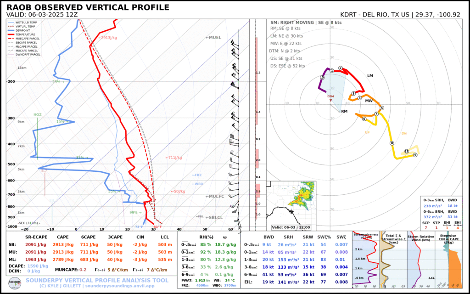The width and height of the screenshot is (470, 294).
Task: Click sounderpysoundings.anvil.app link text
Action: click(x=122, y=285)
